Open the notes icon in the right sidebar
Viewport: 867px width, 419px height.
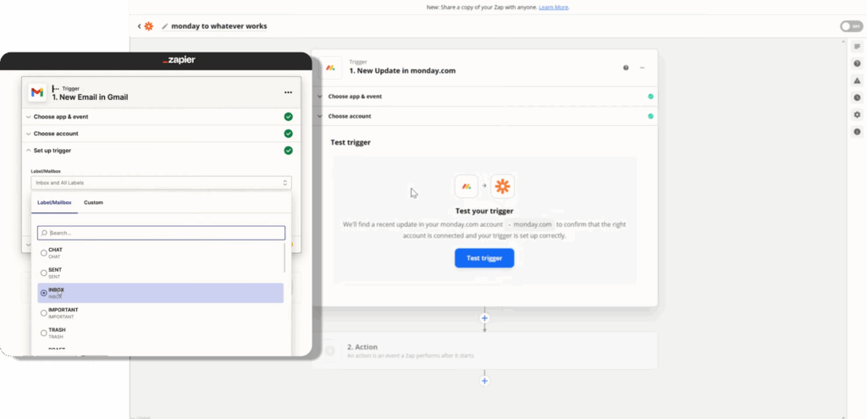pos(857,47)
